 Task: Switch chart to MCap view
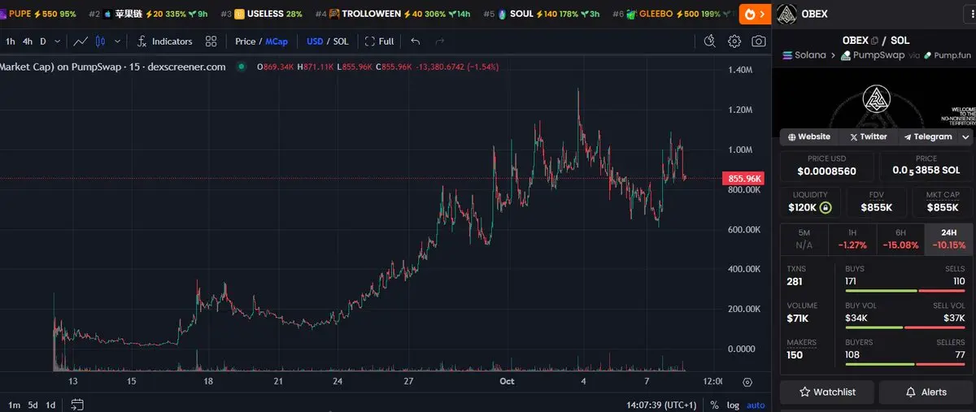(x=277, y=41)
